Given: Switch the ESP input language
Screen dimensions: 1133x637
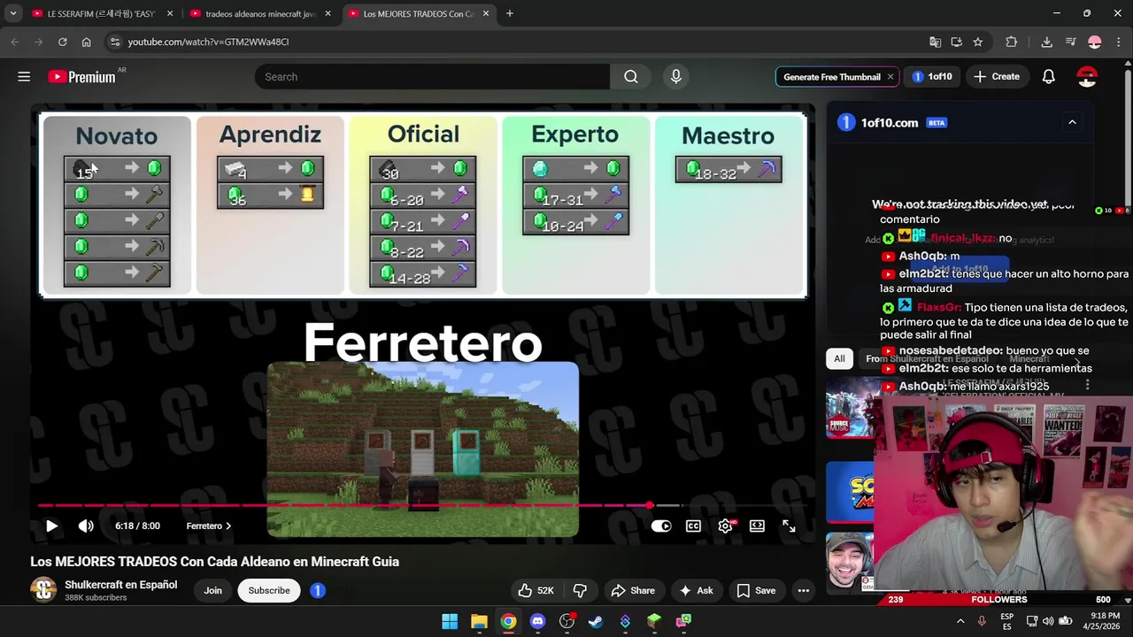Looking at the screenshot, I should (x=1006, y=621).
